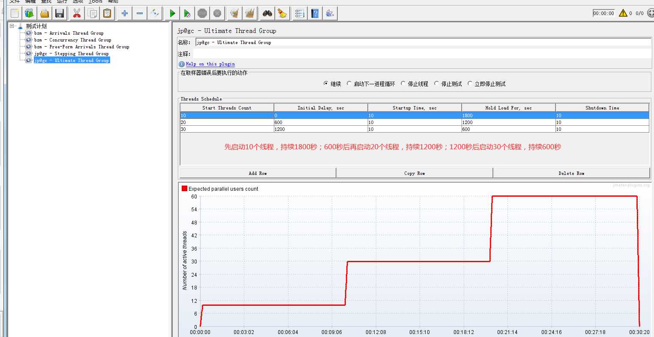Open the function helper dialog icon
The image size is (654, 337).
point(300,13)
